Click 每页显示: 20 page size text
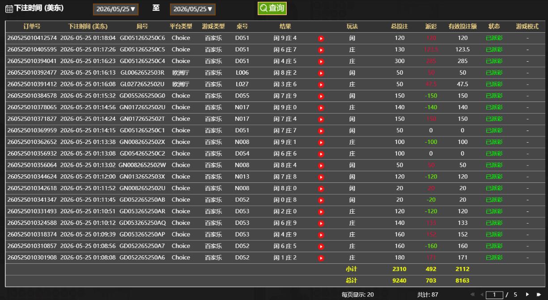The width and height of the screenshot is (548, 300). 358,295
